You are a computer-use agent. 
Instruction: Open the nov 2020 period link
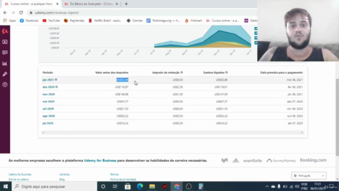(49, 94)
